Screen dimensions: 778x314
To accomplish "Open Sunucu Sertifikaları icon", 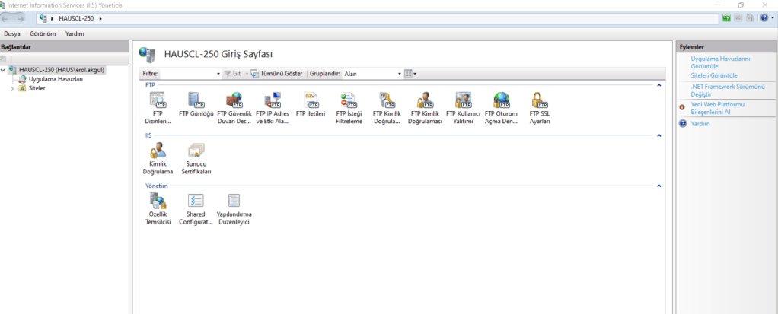I will (x=196, y=151).
